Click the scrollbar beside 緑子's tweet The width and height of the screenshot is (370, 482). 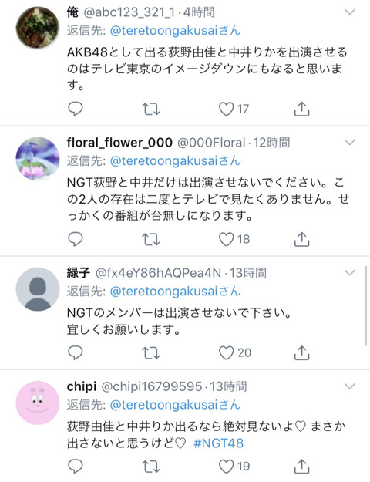point(365,306)
